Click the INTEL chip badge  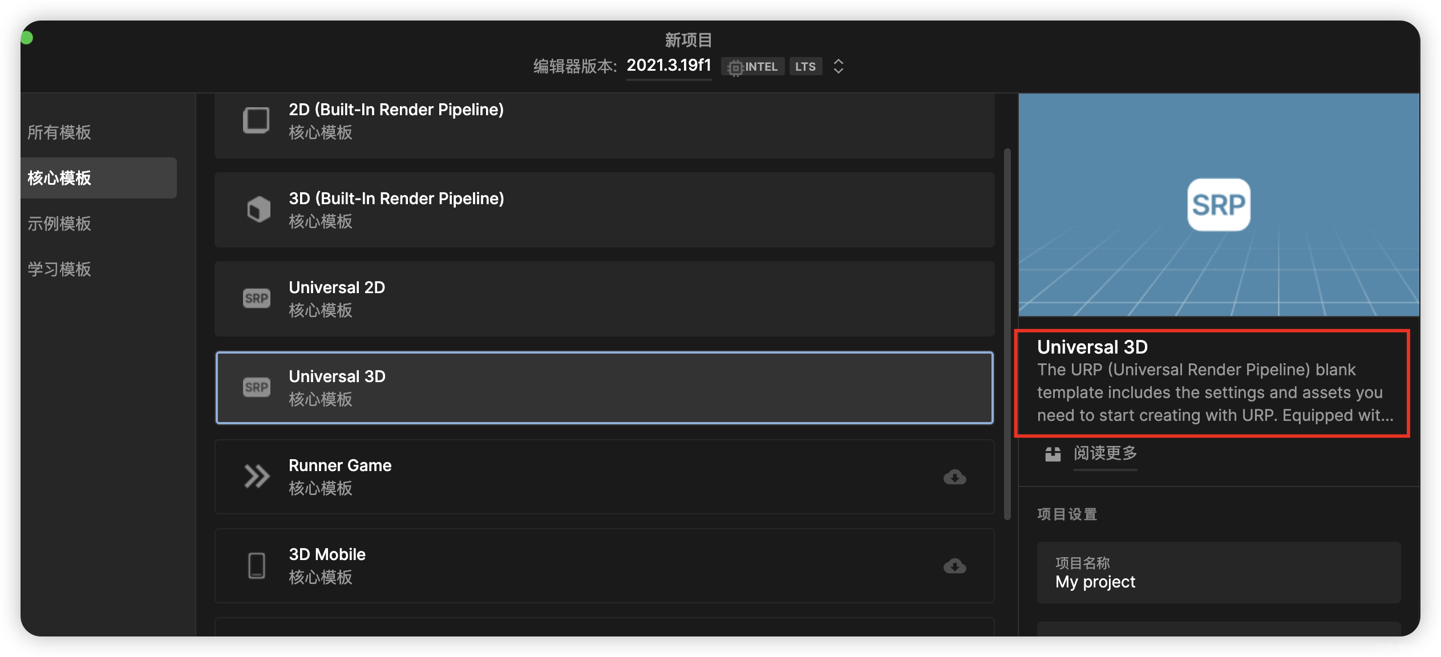coord(752,66)
